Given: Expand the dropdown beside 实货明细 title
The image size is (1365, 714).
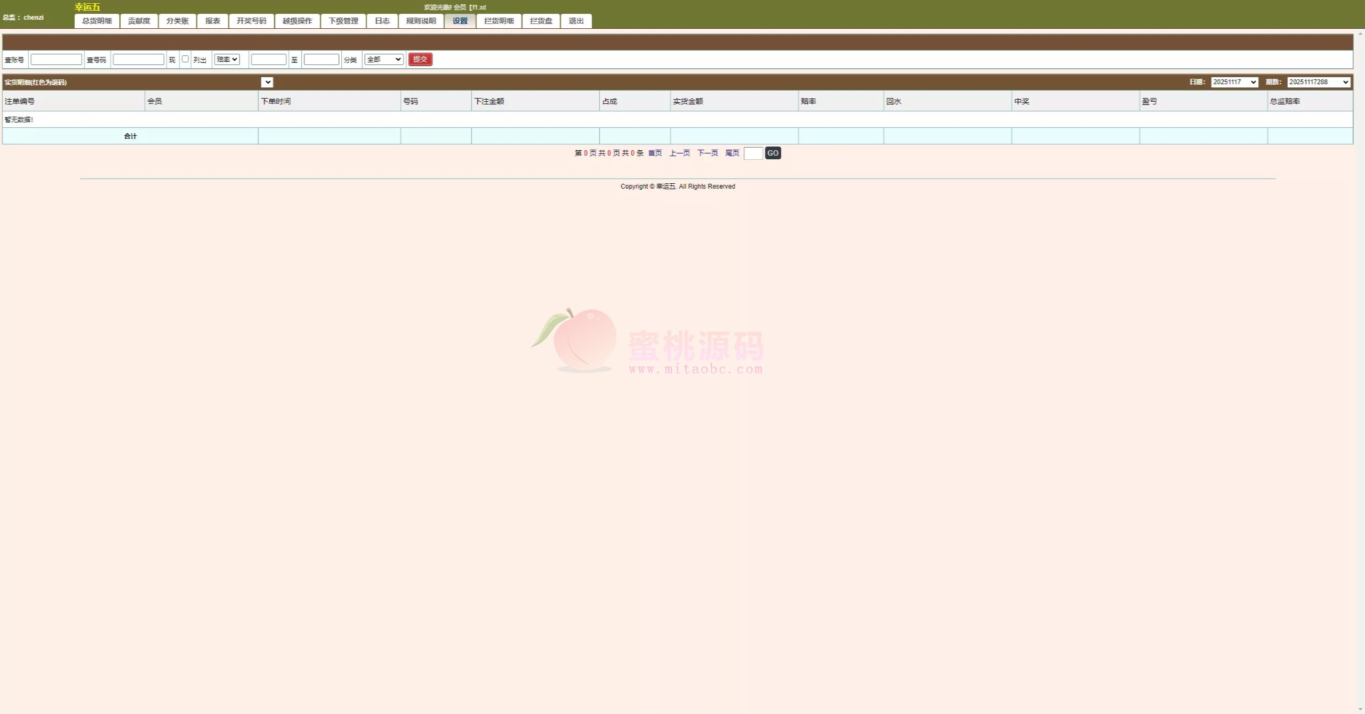Looking at the screenshot, I should 267,82.
